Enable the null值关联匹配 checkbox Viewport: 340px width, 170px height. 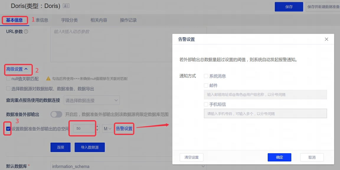(8, 79)
